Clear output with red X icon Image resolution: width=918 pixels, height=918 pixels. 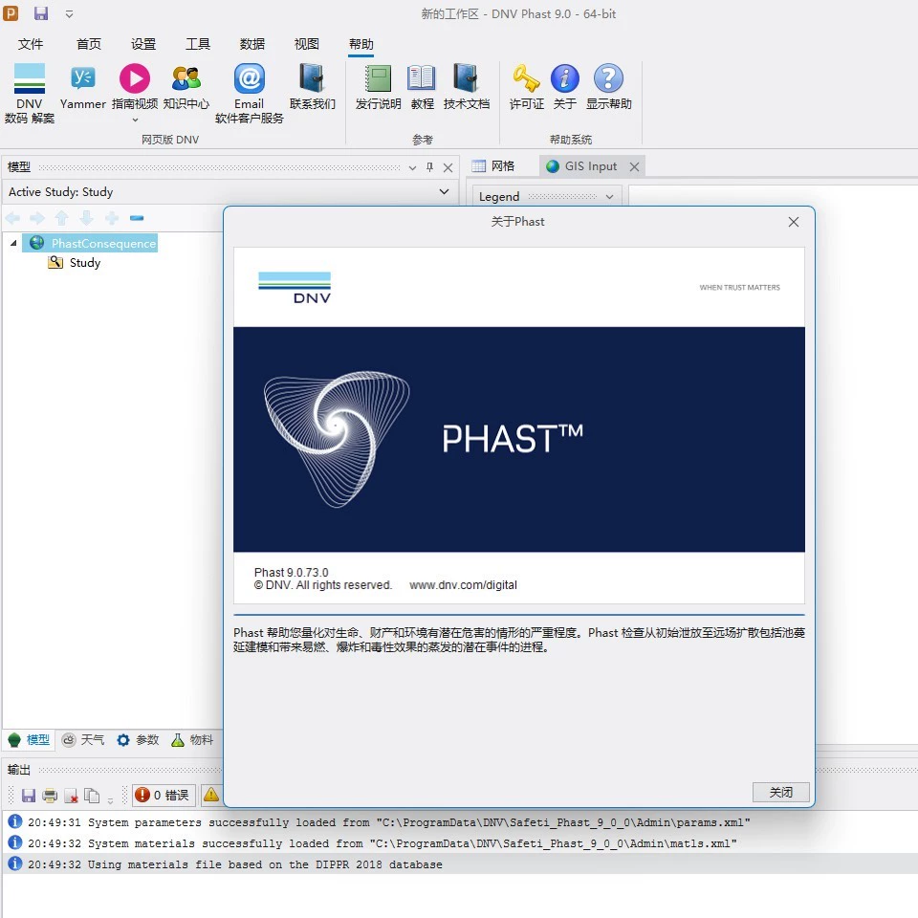point(71,795)
